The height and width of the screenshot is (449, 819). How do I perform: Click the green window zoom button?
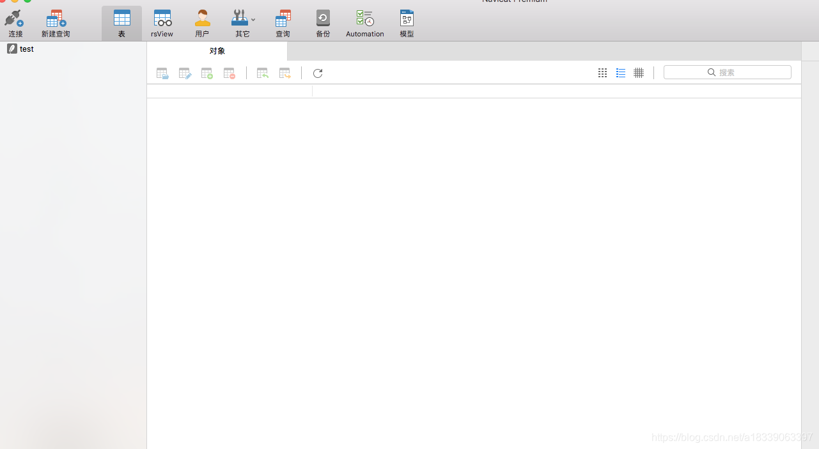pyautogui.click(x=27, y=1)
